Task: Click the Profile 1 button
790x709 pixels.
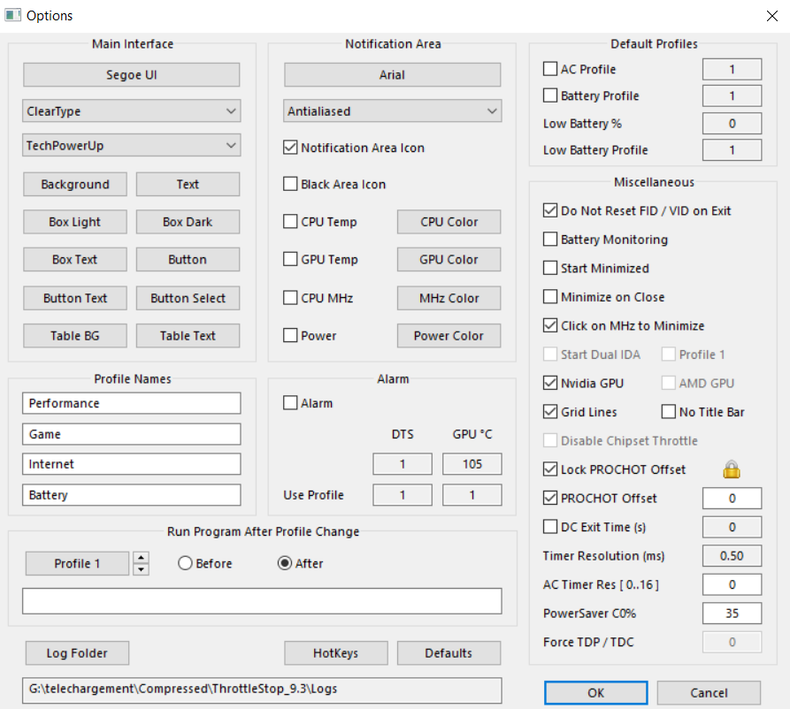Action: point(77,563)
